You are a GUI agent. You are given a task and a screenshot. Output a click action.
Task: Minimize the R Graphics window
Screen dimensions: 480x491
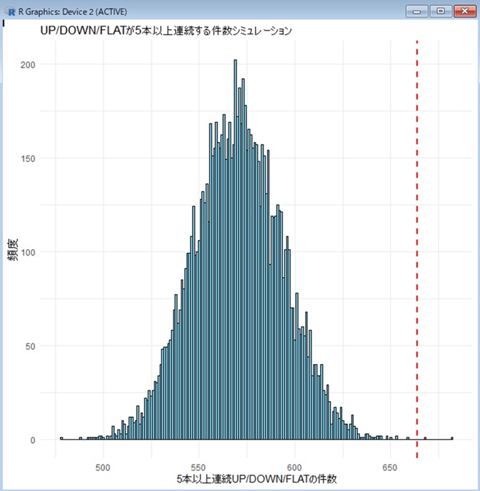[x=416, y=10]
